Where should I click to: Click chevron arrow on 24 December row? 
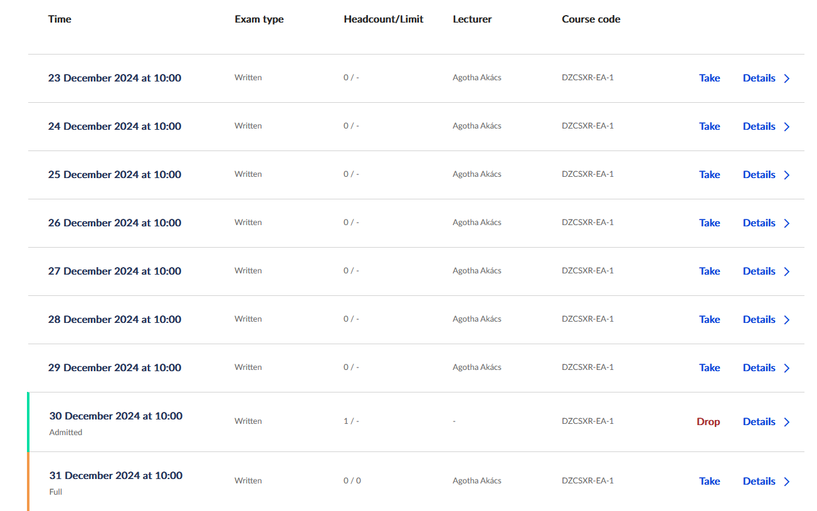click(x=787, y=127)
